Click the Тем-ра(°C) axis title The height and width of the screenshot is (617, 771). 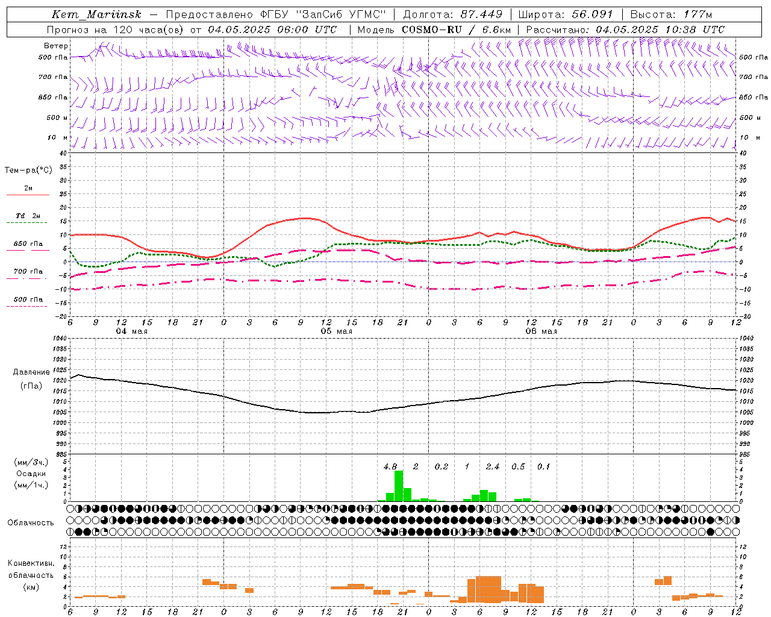28,171
